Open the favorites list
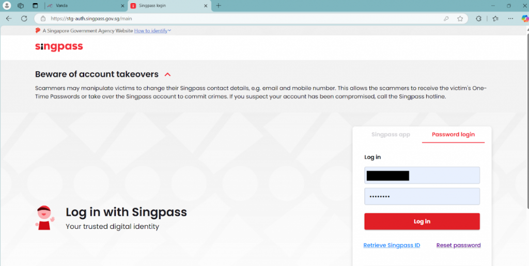Image resolution: width=529 pixels, height=266 pixels. tap(495, 19)
